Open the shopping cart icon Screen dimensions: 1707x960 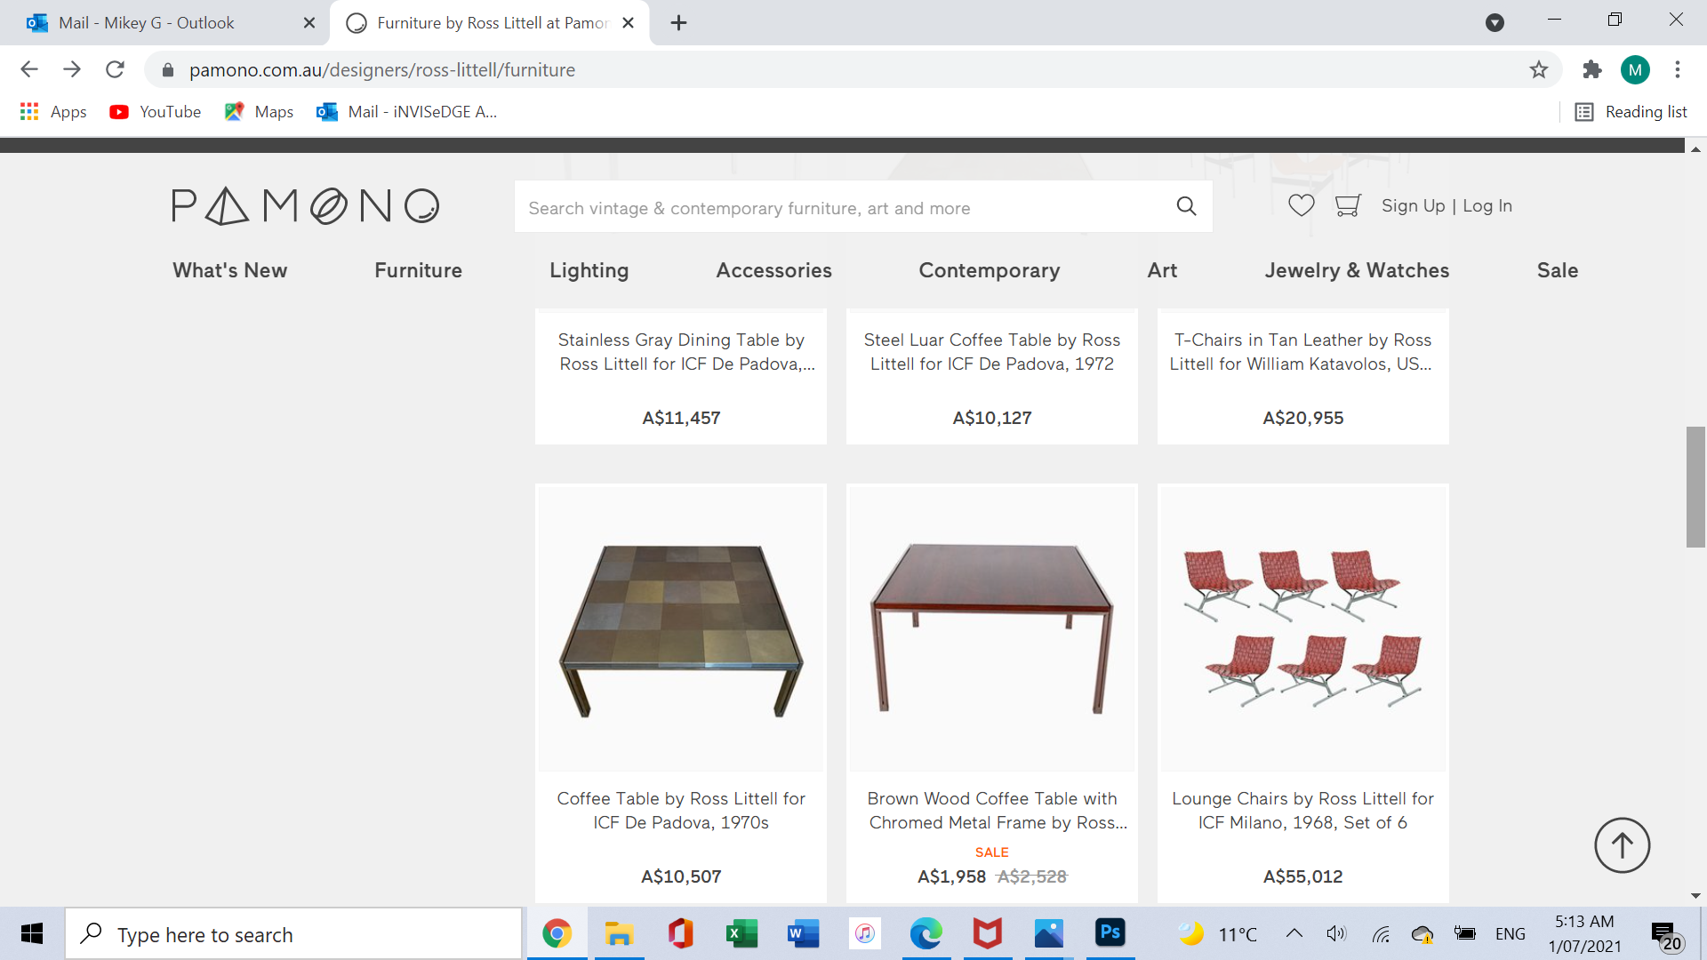click(1348, 206)
